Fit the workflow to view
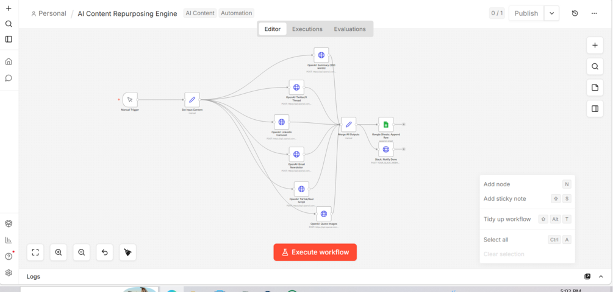Viewport: 613px width, 292px height. tap(35, 252)
